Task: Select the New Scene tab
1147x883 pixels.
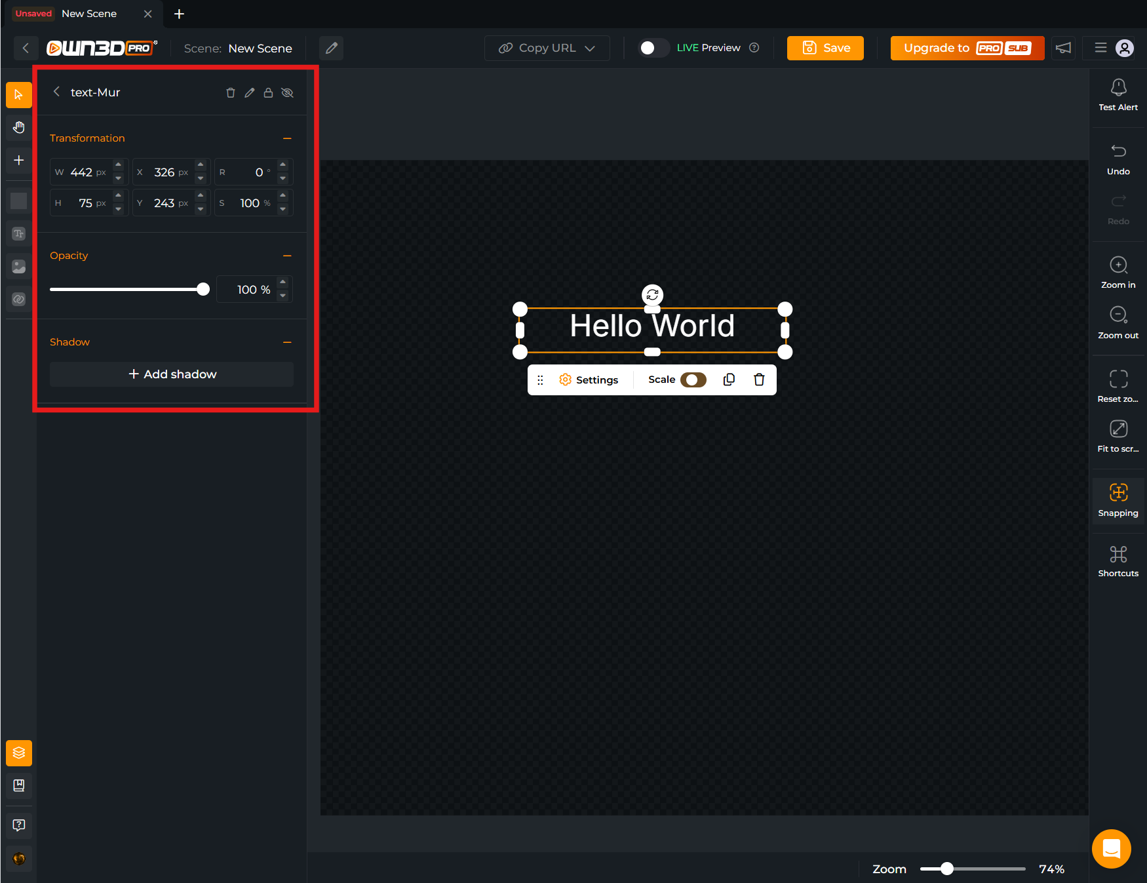Action: pyautogui.click(x=88, y=14)
